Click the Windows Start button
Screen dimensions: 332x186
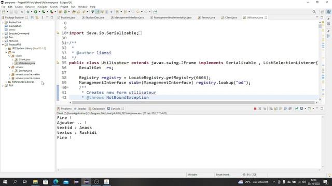point(5,182)
